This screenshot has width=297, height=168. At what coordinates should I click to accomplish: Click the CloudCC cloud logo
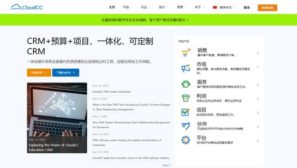pos(27,7)
